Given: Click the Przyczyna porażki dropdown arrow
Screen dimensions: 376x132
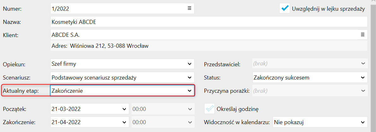Looking at the screenshot, I should pos(362,91).
